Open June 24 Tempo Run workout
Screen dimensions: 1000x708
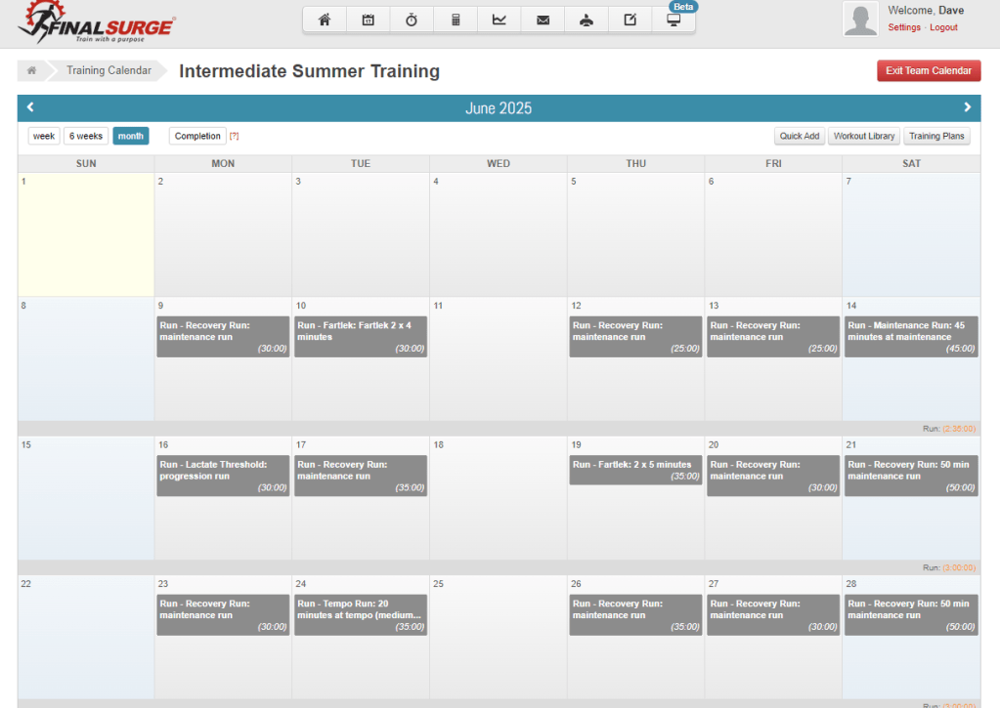click(x=361, y=614)
